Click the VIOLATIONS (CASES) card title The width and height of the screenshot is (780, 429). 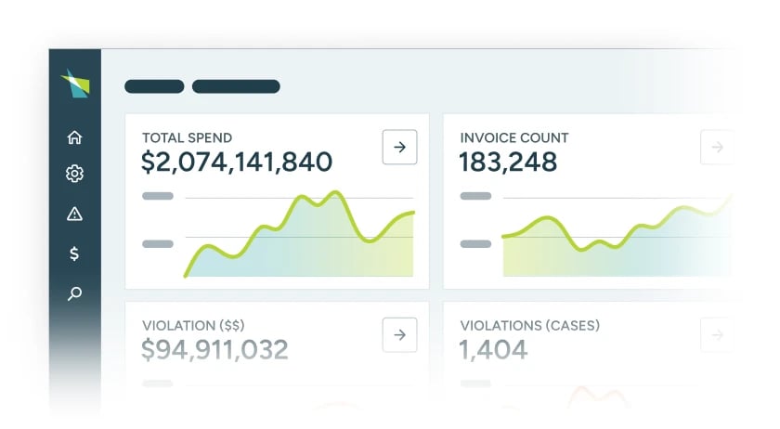click(530, 326)
